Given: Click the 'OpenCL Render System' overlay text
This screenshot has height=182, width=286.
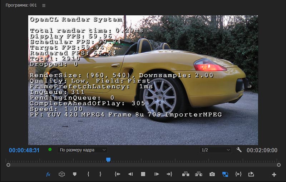Looking at the screenshot, I should (76, 19).
